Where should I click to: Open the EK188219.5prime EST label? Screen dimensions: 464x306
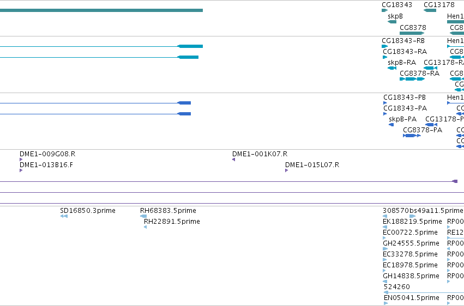point(412,222)
